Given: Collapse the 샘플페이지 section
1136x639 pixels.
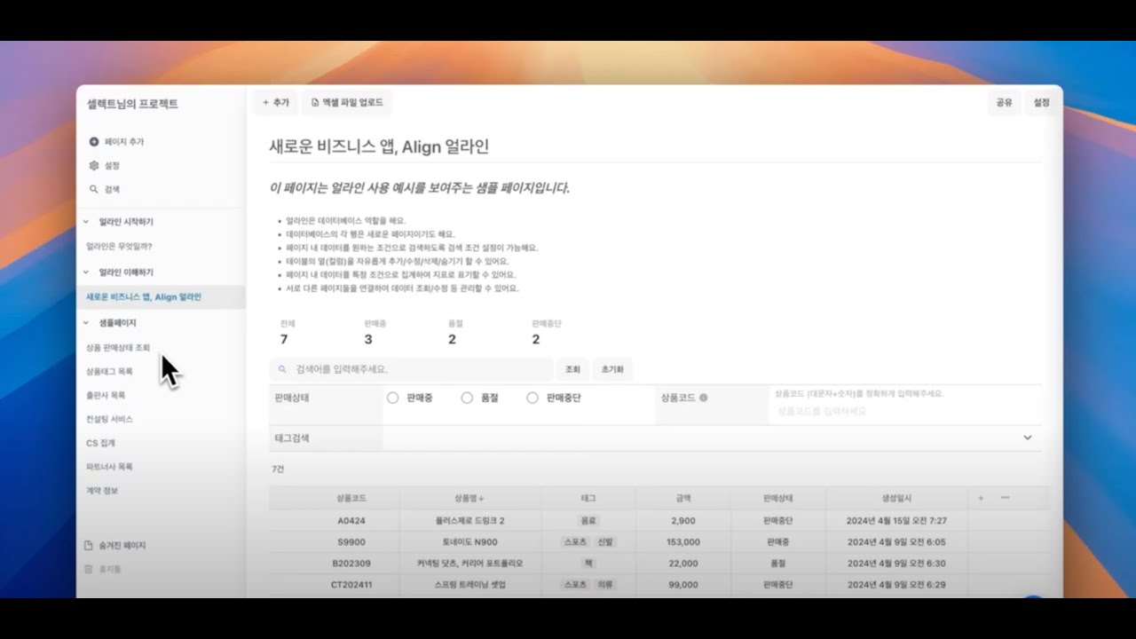Looking at the screenshot, I should (87, 324).
